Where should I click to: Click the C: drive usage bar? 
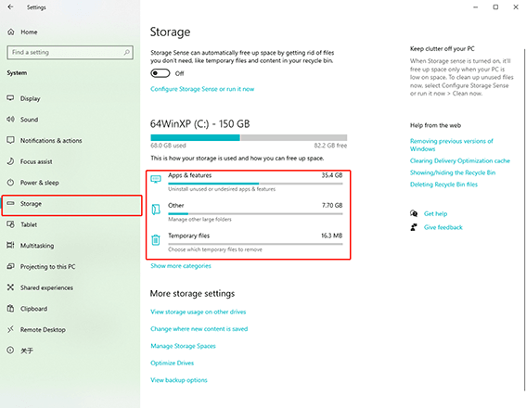pos(249,137)
